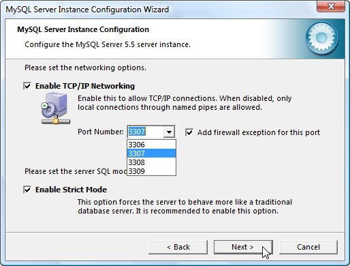Click the blue gear icon in header
The image size is (350, 266).
(321, 38)
